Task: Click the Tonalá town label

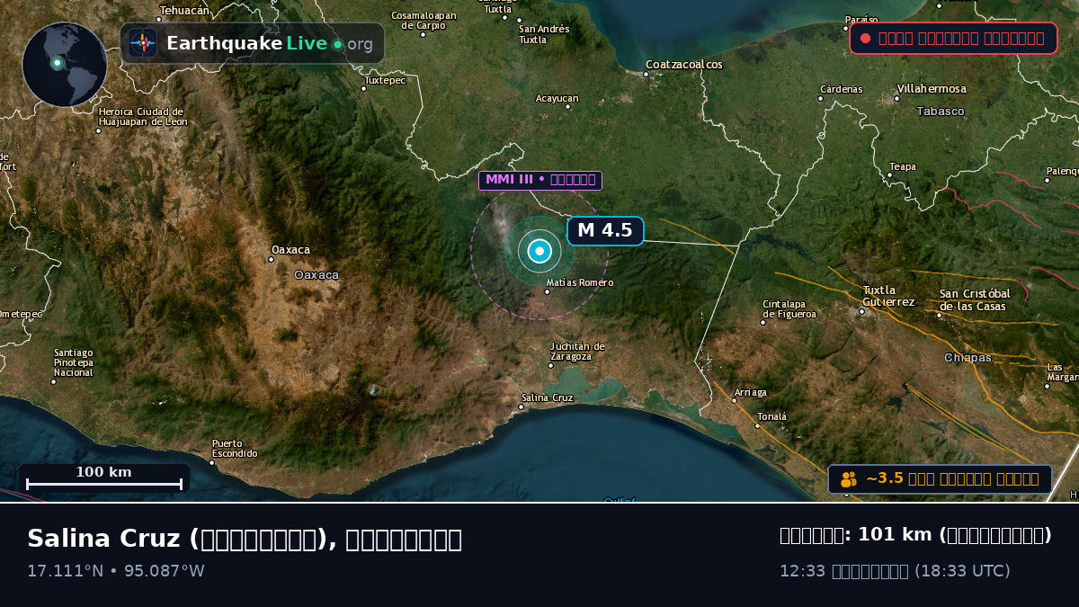Action: coord(771,416)
